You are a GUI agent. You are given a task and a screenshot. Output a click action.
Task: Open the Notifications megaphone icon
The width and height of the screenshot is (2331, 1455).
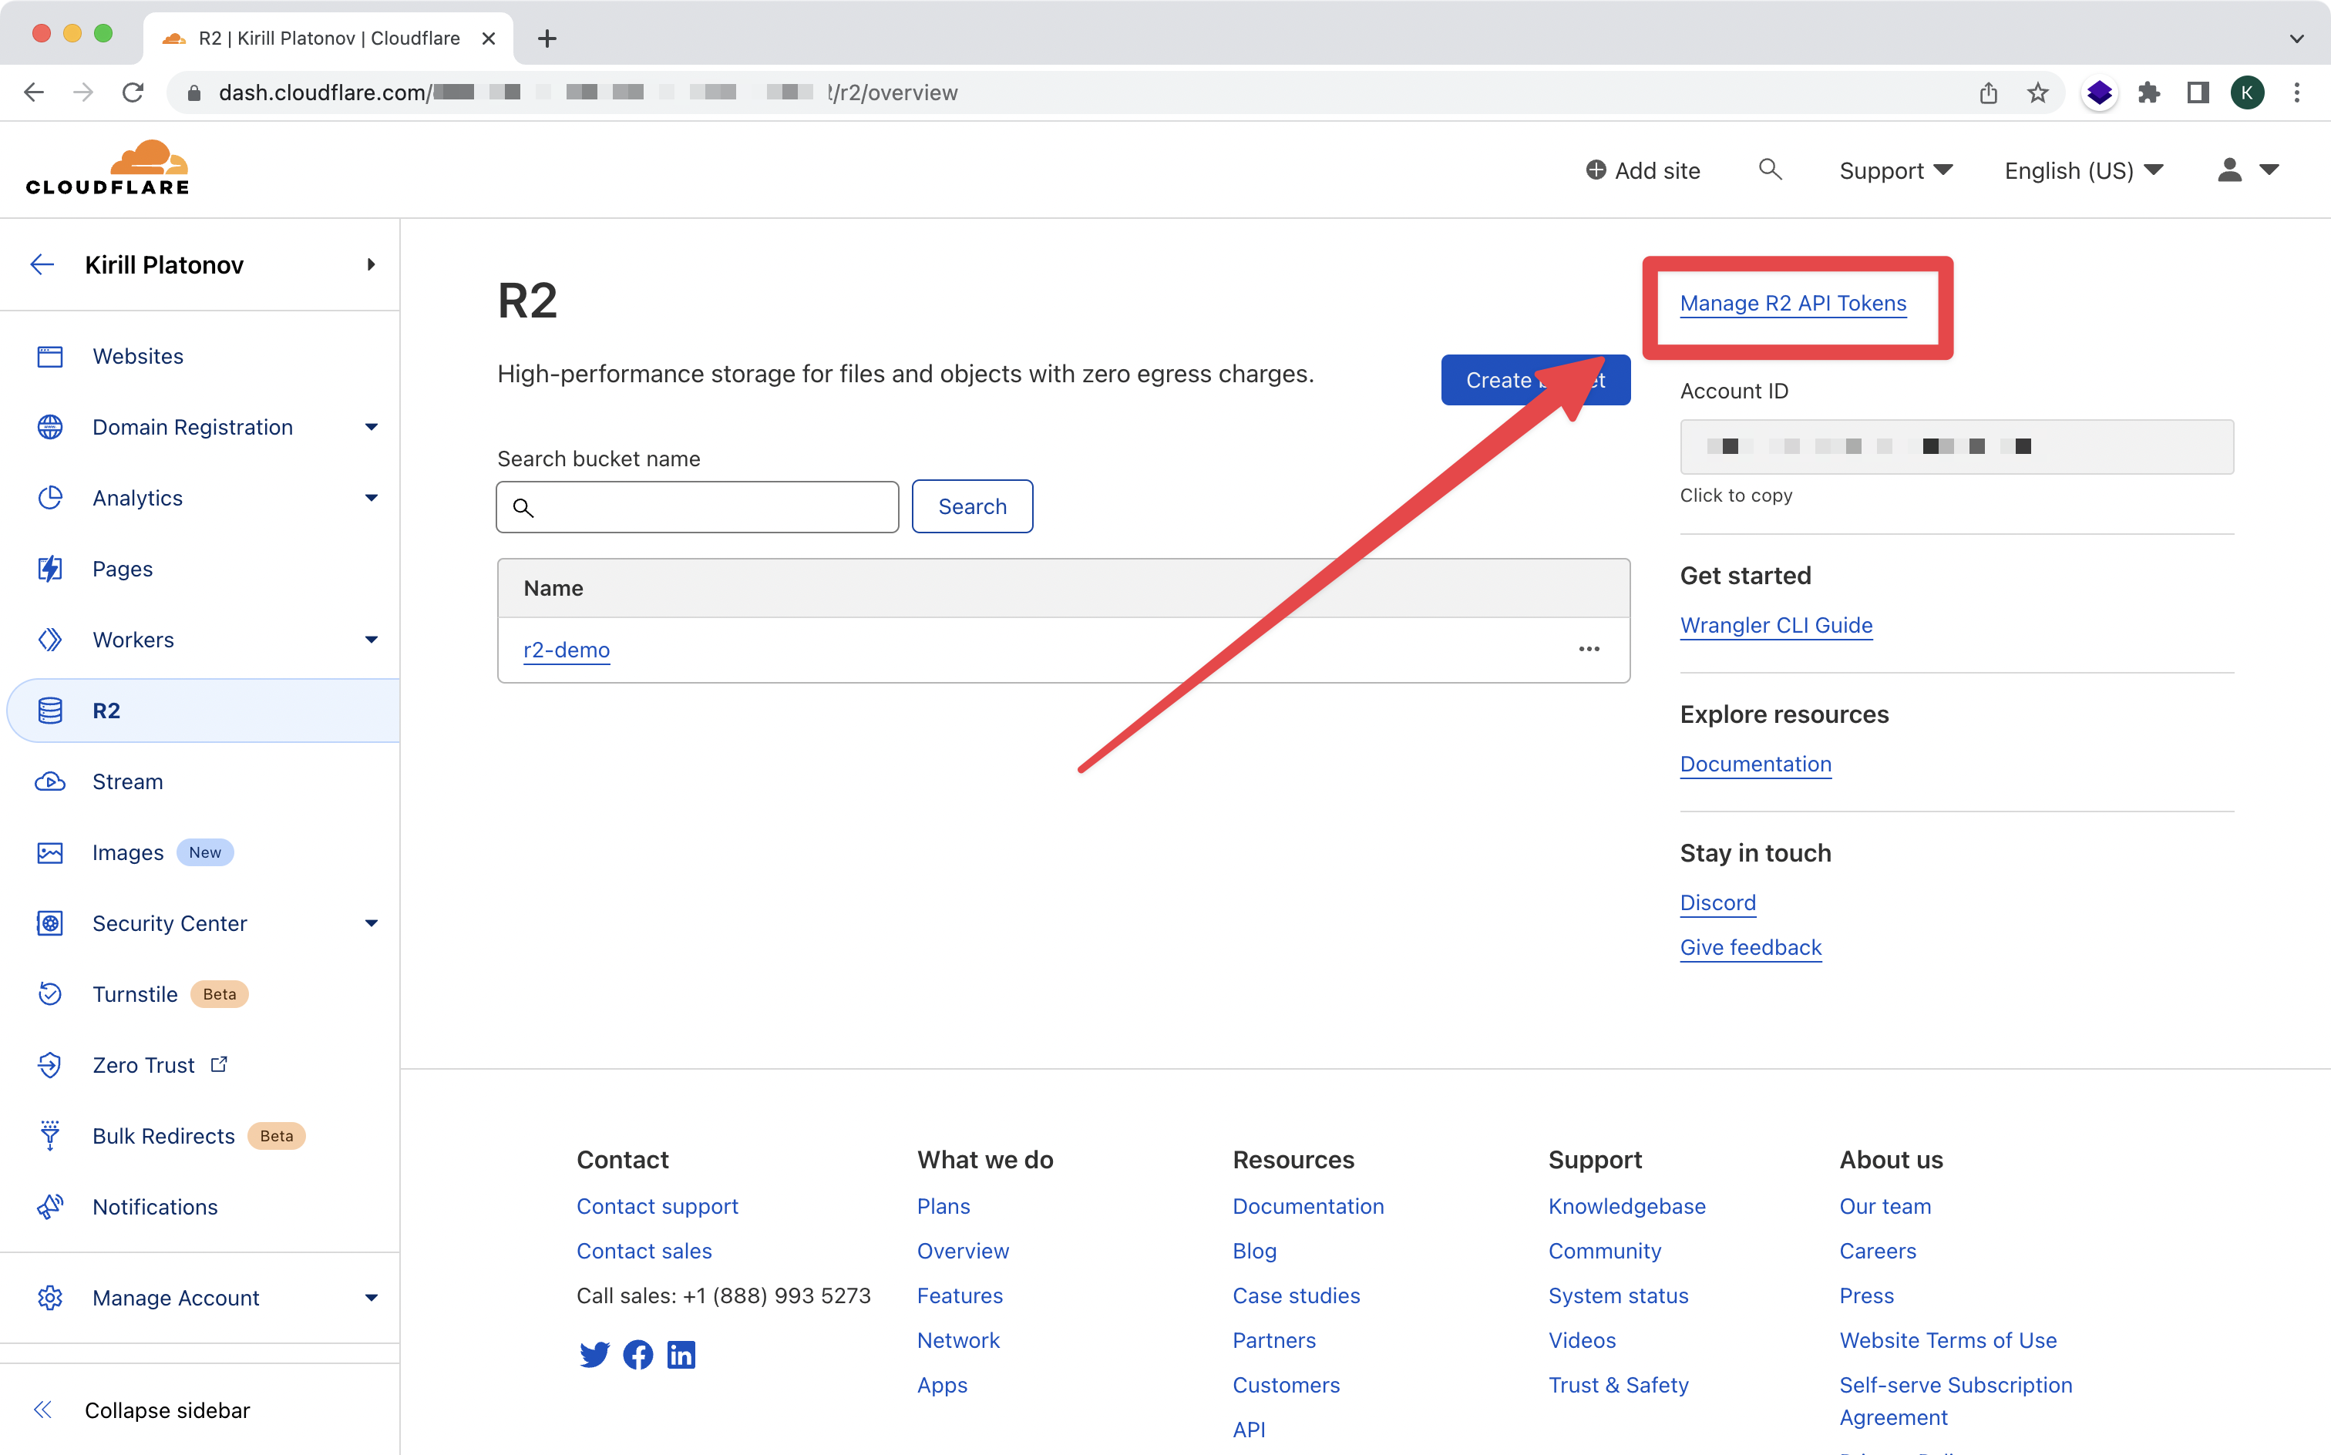[x=50, y=1207]
